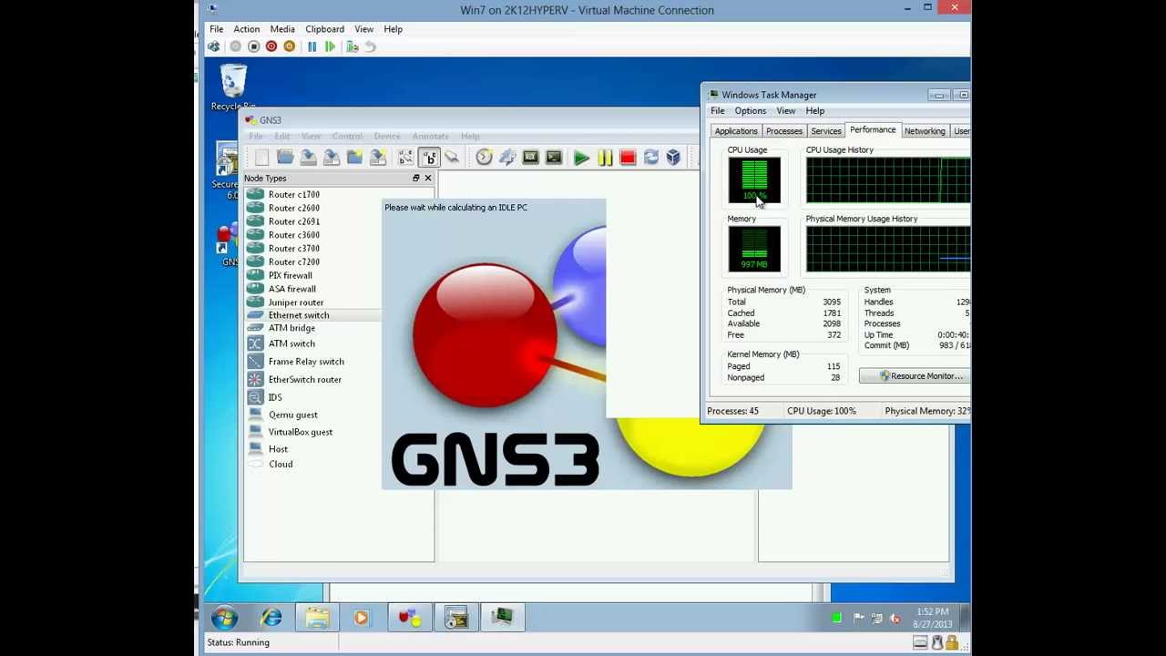Switch to Services tab in Task Manager

tap(826, 131)
